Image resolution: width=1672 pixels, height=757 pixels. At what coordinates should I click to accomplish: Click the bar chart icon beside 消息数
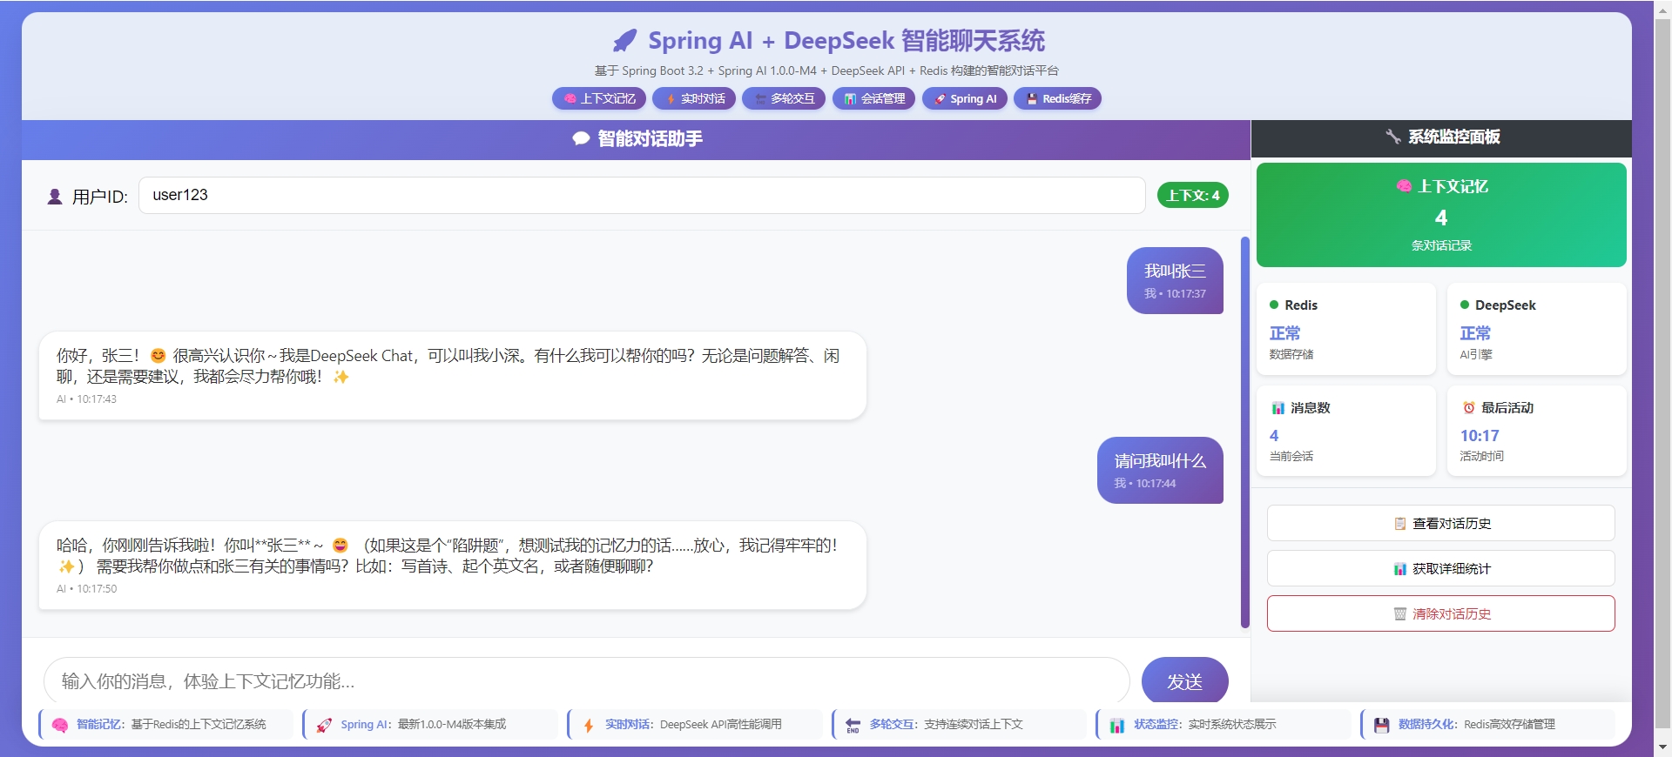(x=1278, y=408)
